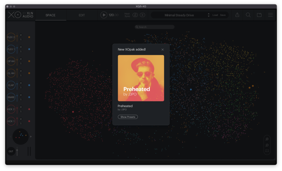
Task: Mute the CL HH channel
Action: tap(21, 71)
